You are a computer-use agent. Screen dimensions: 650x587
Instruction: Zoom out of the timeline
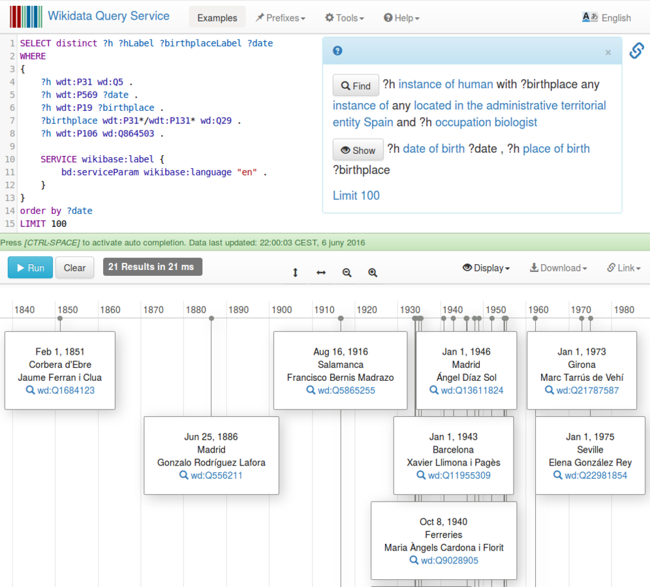tap(347, 272)
